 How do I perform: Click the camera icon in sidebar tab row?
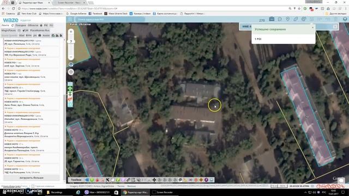[x=40, y=35]
